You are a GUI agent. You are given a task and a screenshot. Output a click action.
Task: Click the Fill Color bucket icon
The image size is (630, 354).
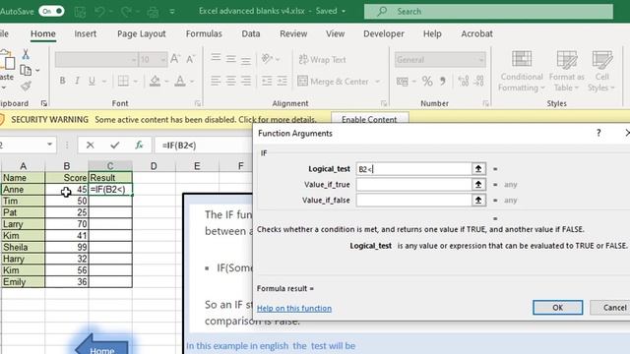(x=156, y=81)
